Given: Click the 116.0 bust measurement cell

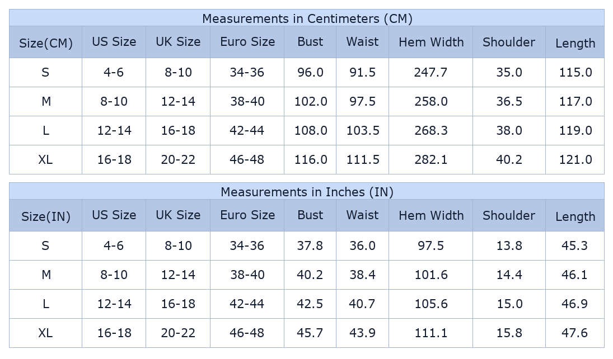Looking at the screenshot, I should pyautogui.click(x=311, y=159).
